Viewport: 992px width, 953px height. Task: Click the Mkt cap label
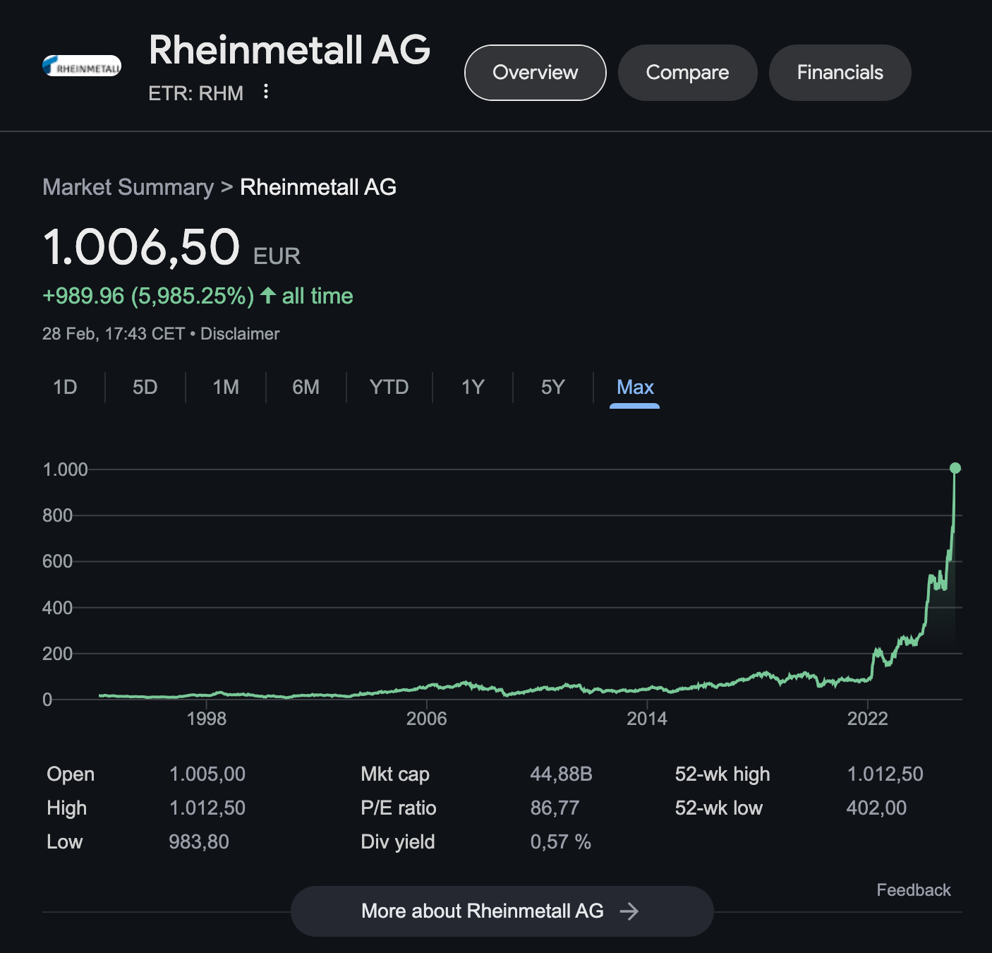point(395,774)
